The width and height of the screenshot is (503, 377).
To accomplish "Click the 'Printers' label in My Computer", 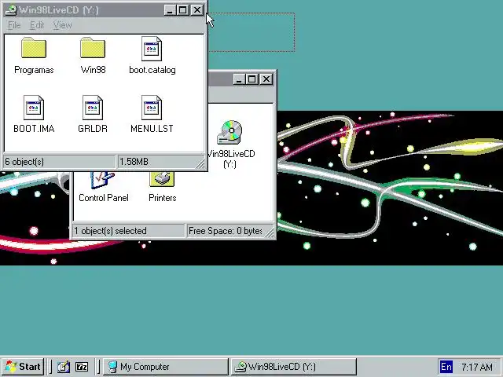I will (163, 198).
